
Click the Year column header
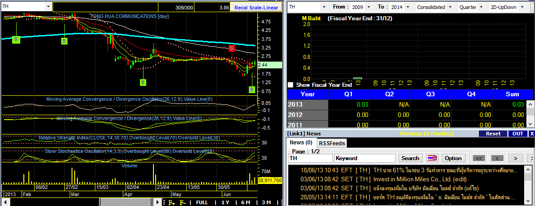(x=308, y=94)
